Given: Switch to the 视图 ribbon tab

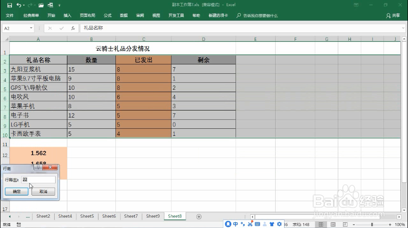Looking at the screenshot, I should (156, 16).
